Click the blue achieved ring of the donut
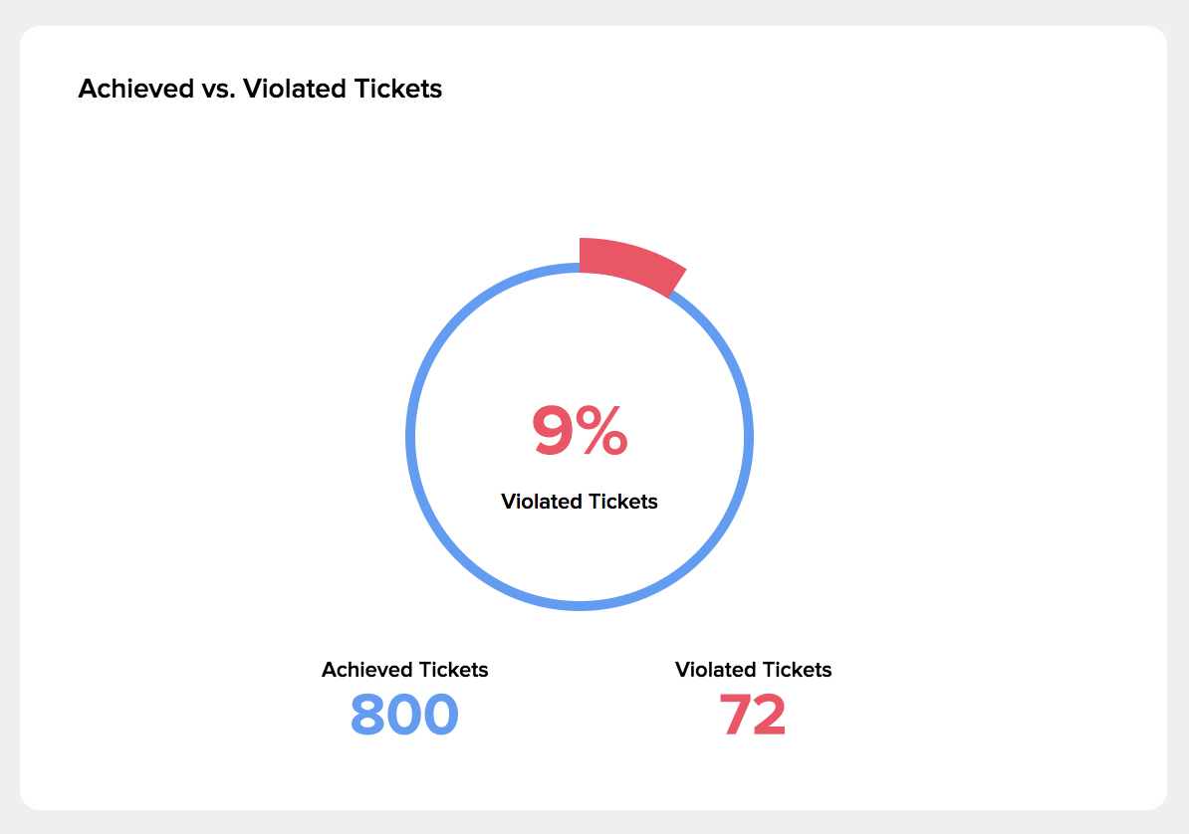The width and height of the screenshot is (1189, 834). click(411, 438)
